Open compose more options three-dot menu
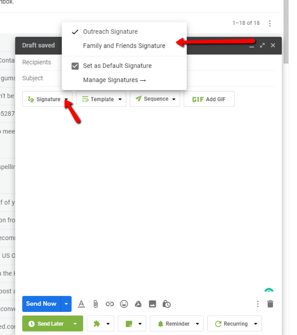 [258, 304]
